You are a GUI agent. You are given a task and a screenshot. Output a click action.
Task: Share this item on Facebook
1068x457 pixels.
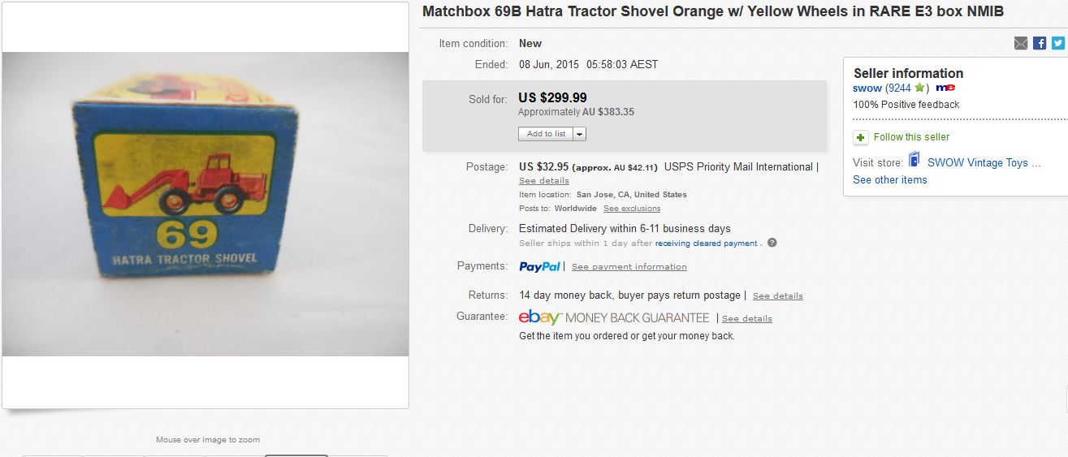click(x=1040, y=44)
